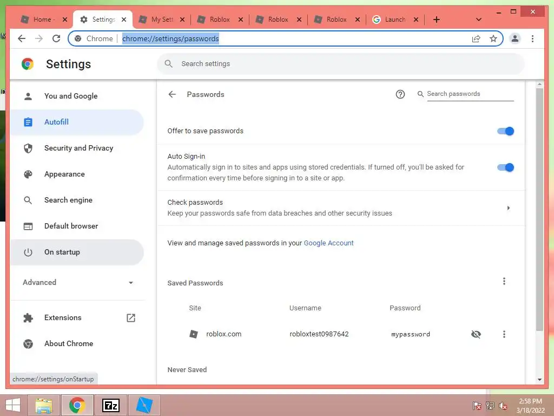Hide the roblox.com password with eye icon
The height and width of the screenshot is (416, 554).
[x=476, y=334]
